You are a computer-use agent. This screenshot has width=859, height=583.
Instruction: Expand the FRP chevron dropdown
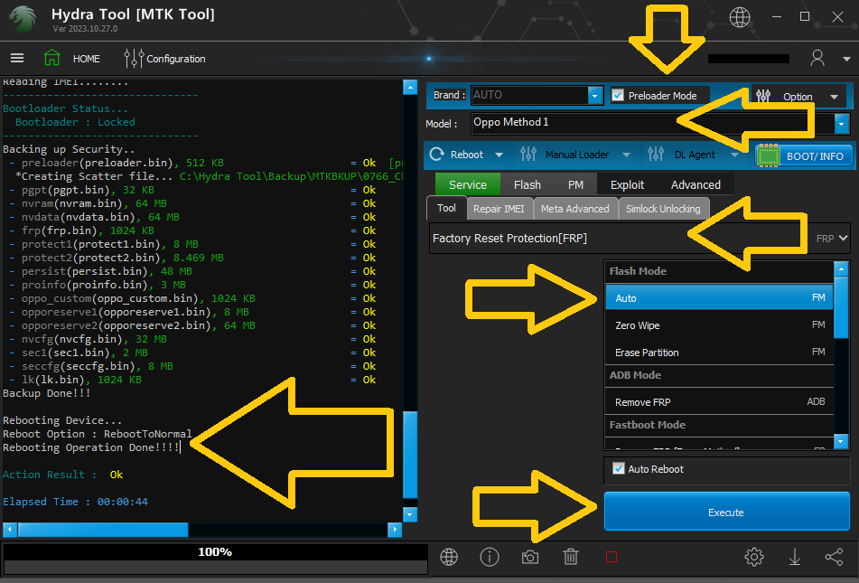843,238
